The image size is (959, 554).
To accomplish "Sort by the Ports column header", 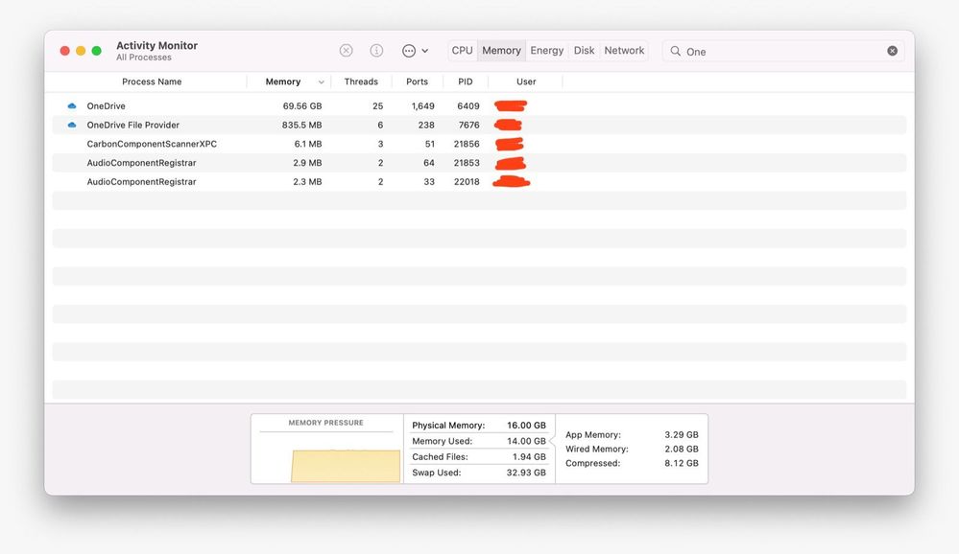I will 418,81.
